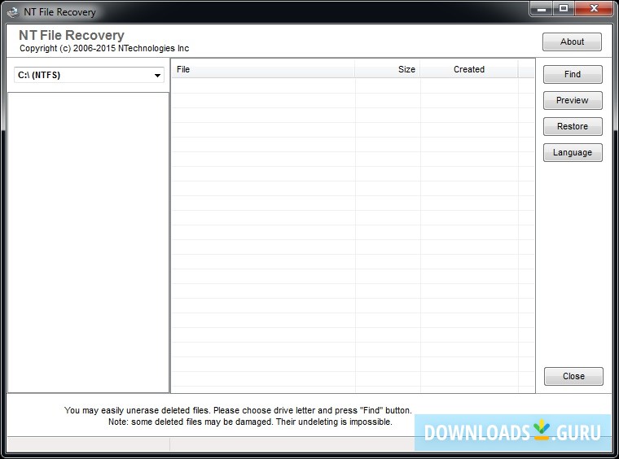
Task: Open the Language options
Action: click(x=573, y=153)
